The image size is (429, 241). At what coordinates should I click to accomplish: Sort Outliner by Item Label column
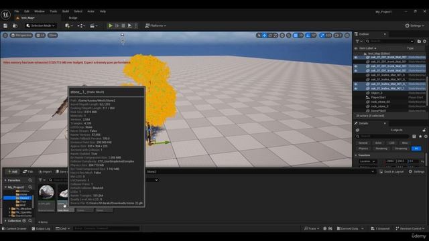[367, 48]
